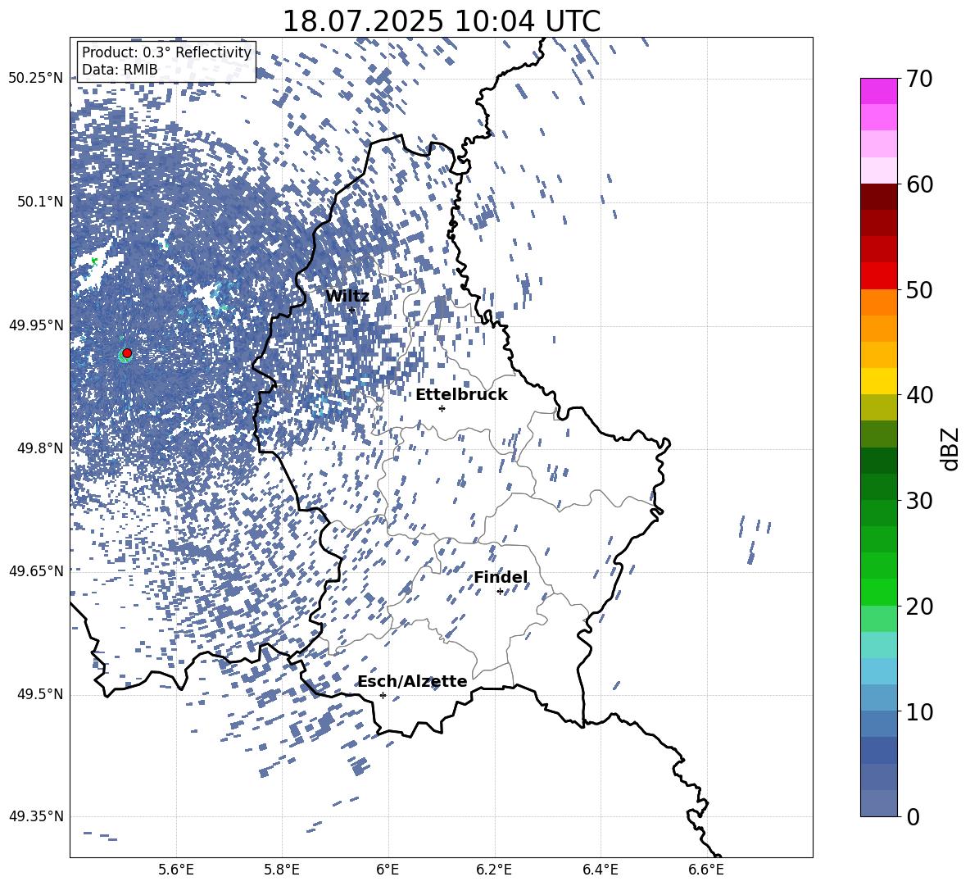The height and width of the screenshot is (886, 970).
Task: Pick the bright red colorbar swatch above 50
Action: [879, 276]
